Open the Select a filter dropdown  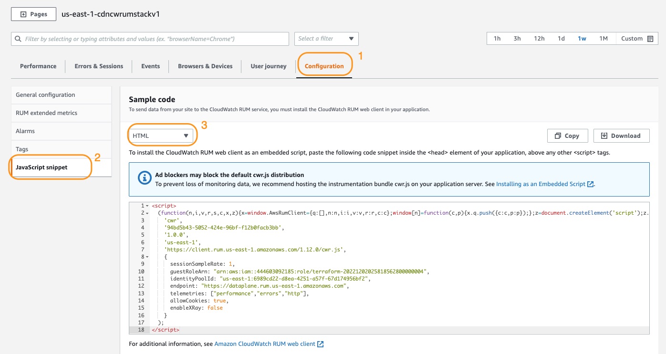pos(326,39)
